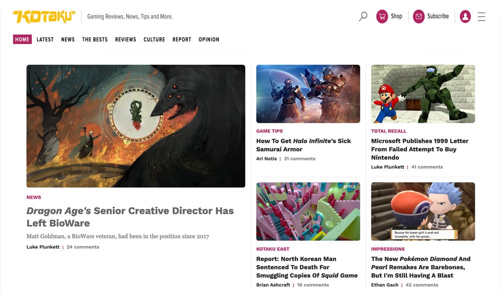Click the Shop cart icon
The image size is (501, 294).
click(x=382, y=16)
